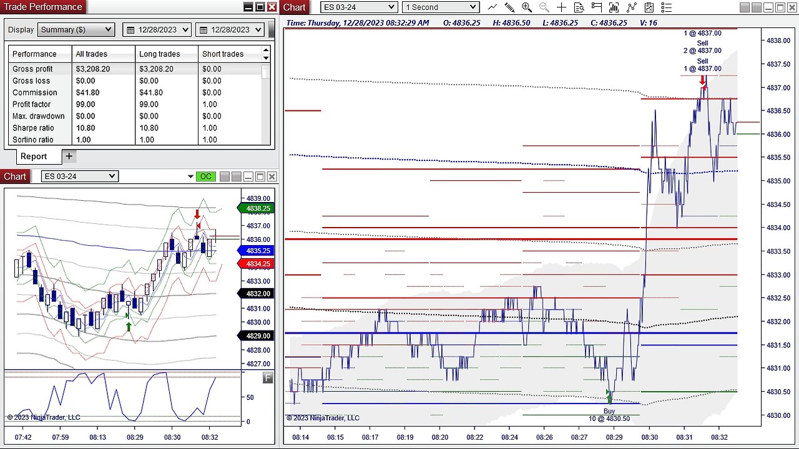The width and height of the screenshot is (799, 449).
Task: Click the red 4834.25 price marker
Action: tap(256, 264)
